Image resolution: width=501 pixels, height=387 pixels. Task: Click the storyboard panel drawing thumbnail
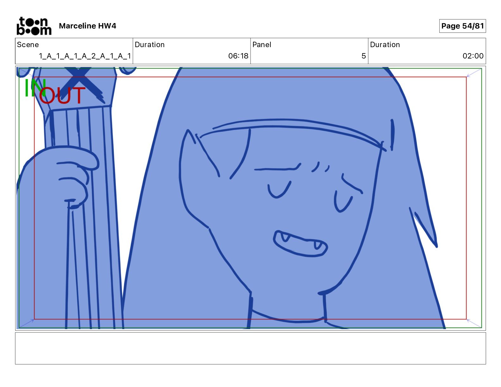[250, 198]
